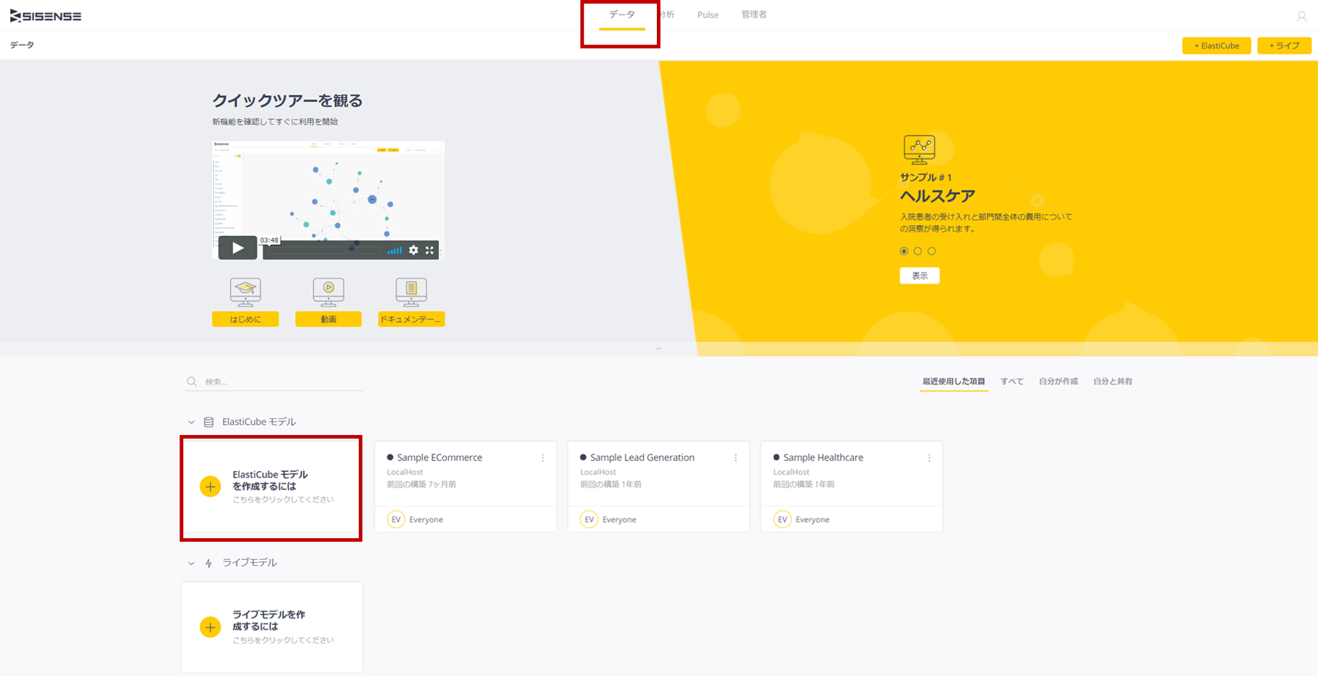Open Sample ECommerce options menu
Image resolution: width=1318 pixels, height=676 pixels.
click(543, 458)
